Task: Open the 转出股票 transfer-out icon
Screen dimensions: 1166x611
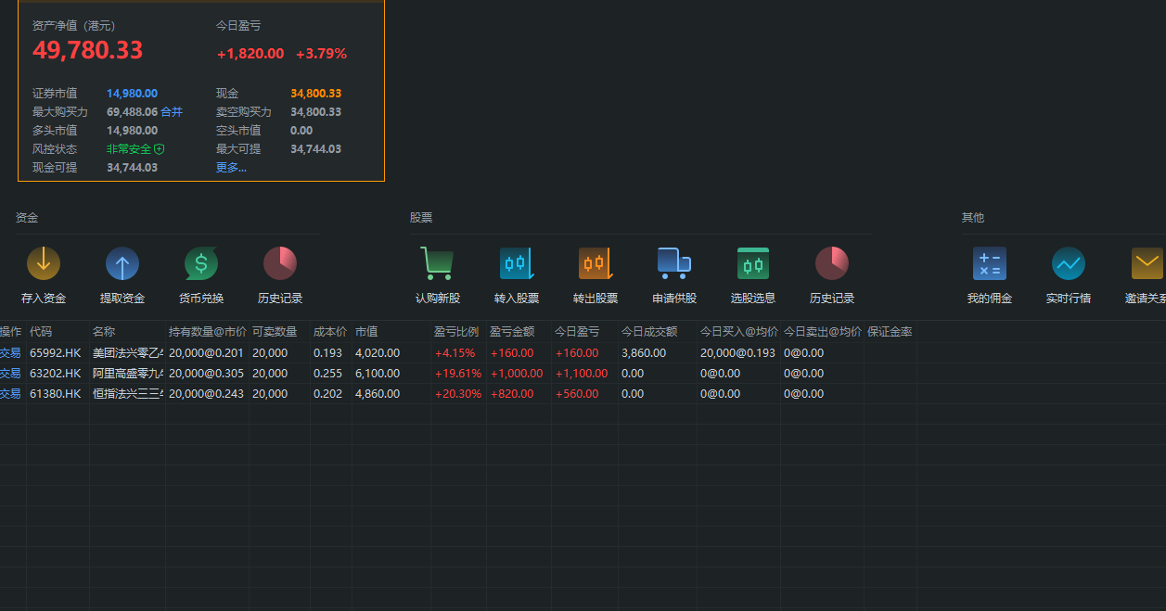Action: pyautogui.click(x=596, y=264)
